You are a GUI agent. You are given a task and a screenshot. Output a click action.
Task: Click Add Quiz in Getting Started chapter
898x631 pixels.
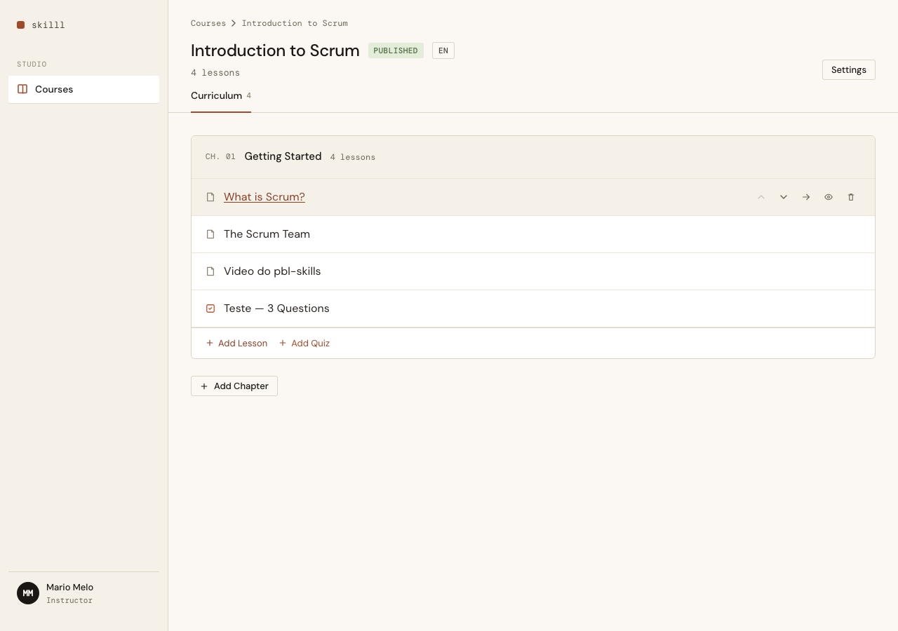coord(304,344)
